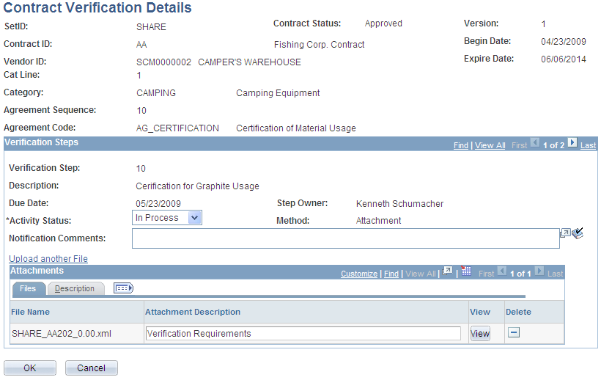Edit the Verification Requirements description field
Viewport: 601px width, 380px height.
[x=303, y=334]
